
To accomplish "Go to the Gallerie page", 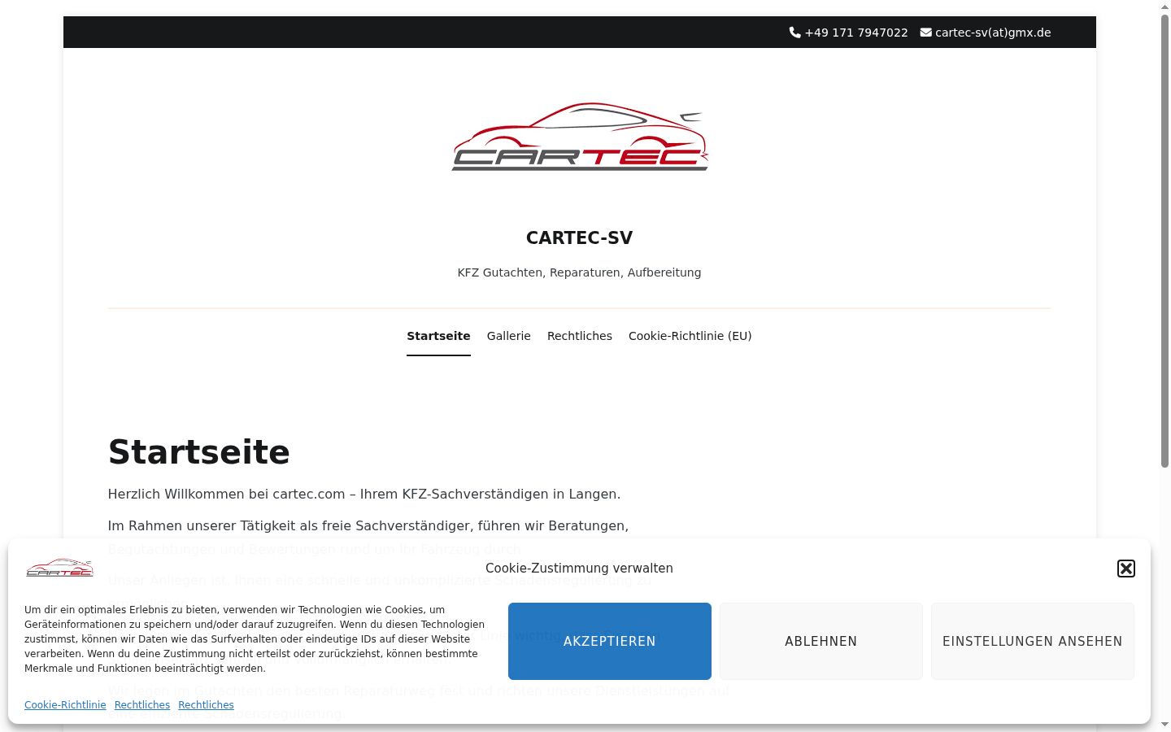I will coord(509,336).
